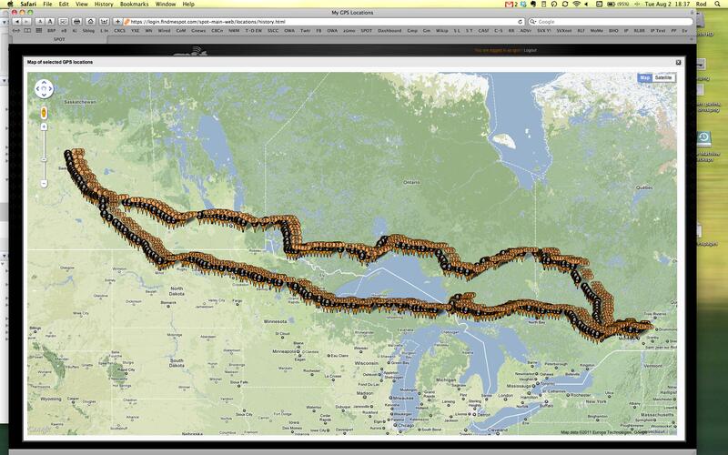This screenshot has height=455, width=728.
Task: Open the Wi-Fi status menu
Action: [x=576, y=4]
